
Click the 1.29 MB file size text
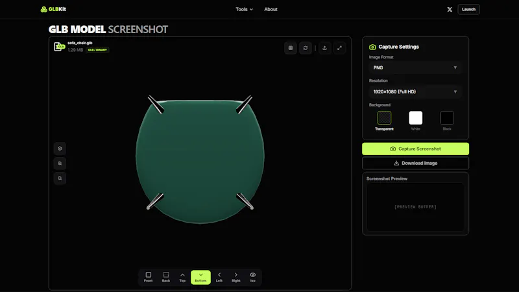point(75,50)
